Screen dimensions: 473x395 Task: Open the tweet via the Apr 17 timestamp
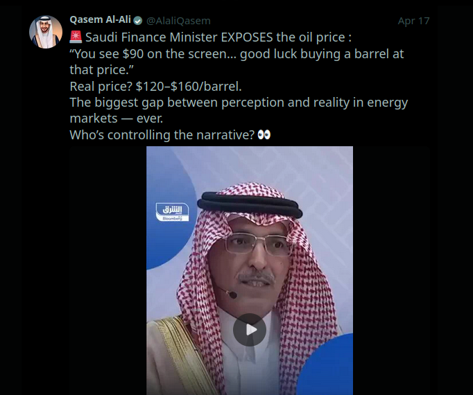coord(413,21)
